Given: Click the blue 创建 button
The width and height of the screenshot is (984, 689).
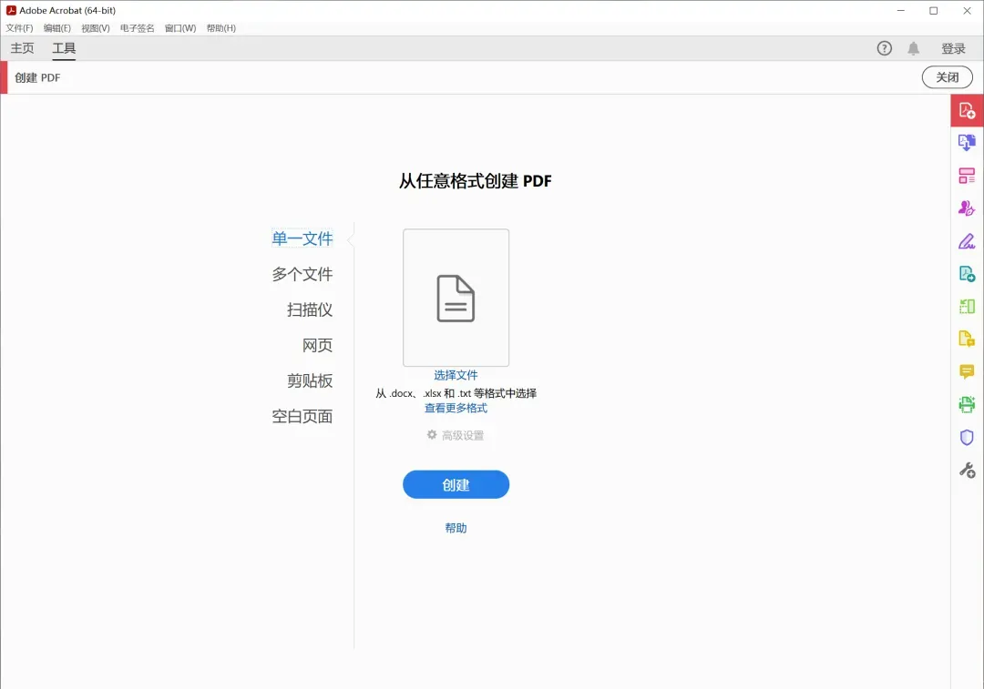Looking at the screenshot, I should click(456, 484).
